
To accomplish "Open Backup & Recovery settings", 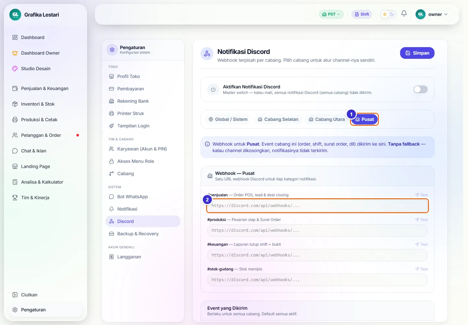I will tap(143, 234).
